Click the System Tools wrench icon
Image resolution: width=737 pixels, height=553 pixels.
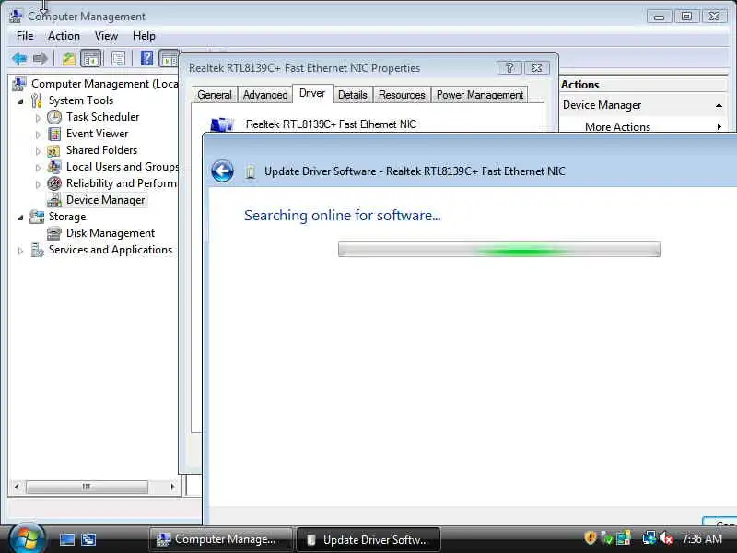click(x=36, y=100)
